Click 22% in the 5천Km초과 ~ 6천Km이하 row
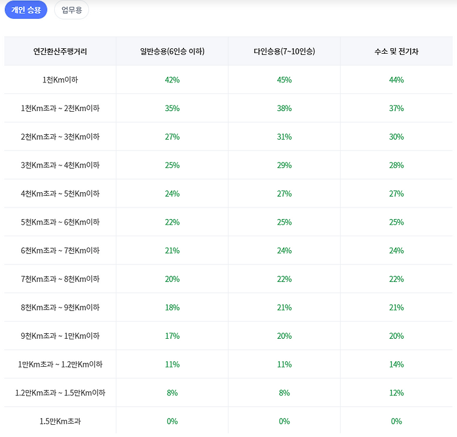Image resolution: width=457 pixels, height=437 pixels. click(172, 222)
